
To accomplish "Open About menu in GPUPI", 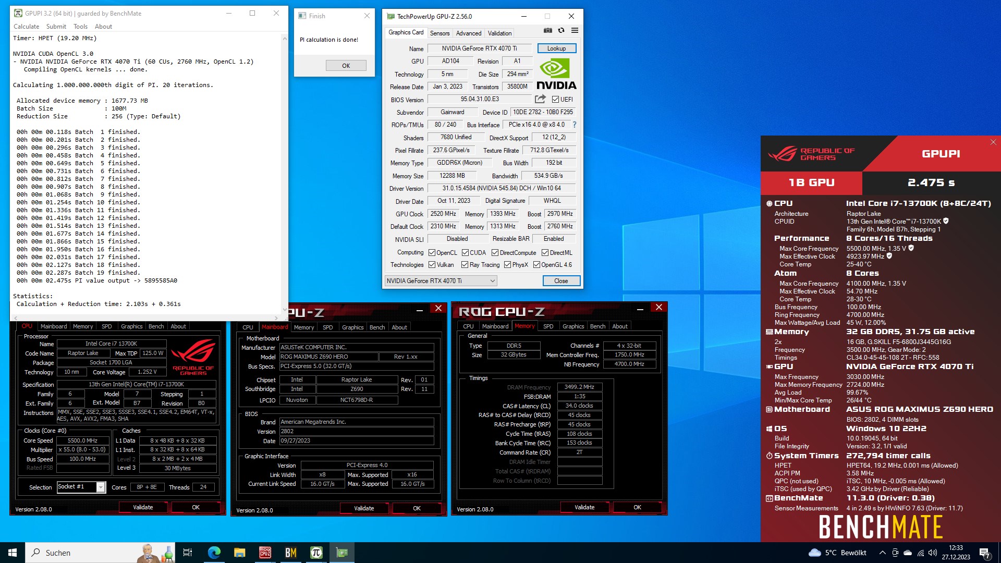I will click(103, 27).
